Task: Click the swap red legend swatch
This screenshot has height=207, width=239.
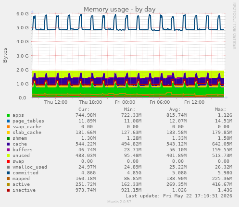Action: 8,161
